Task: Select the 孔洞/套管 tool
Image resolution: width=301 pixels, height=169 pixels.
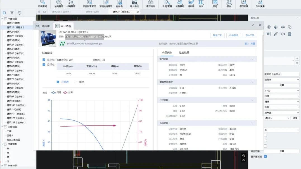Action: click(167, 4)
